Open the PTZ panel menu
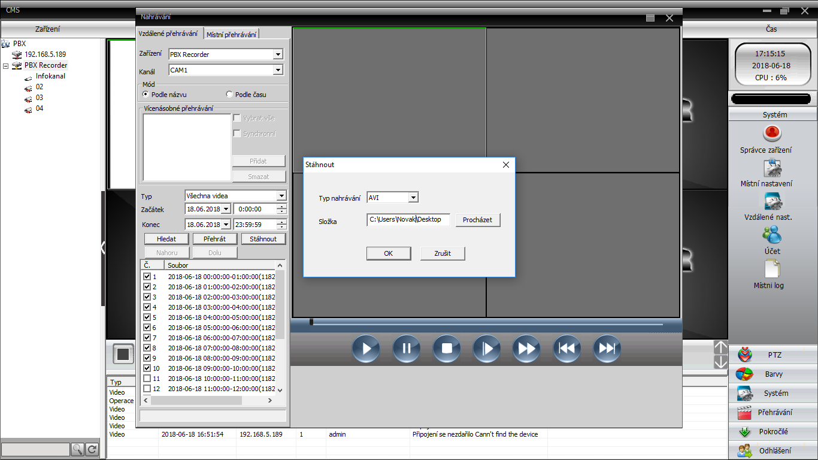 pos(774,355)
